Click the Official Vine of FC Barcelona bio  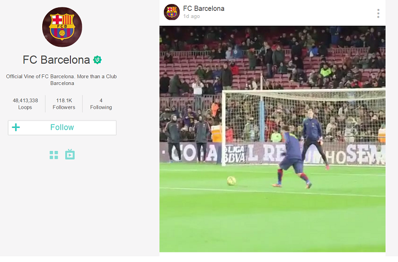tap(61, 80)
